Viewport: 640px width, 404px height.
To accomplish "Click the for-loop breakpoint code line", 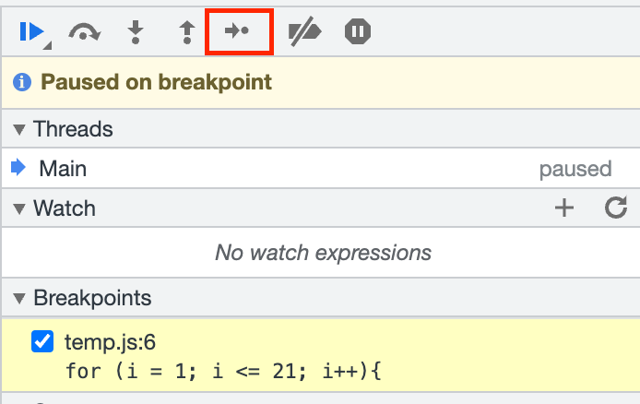I will pos(223,373).
